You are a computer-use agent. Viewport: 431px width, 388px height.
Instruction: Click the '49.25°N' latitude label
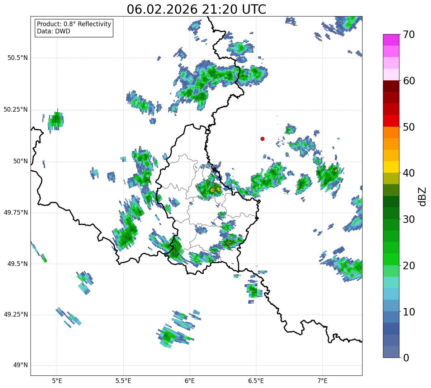16,314
